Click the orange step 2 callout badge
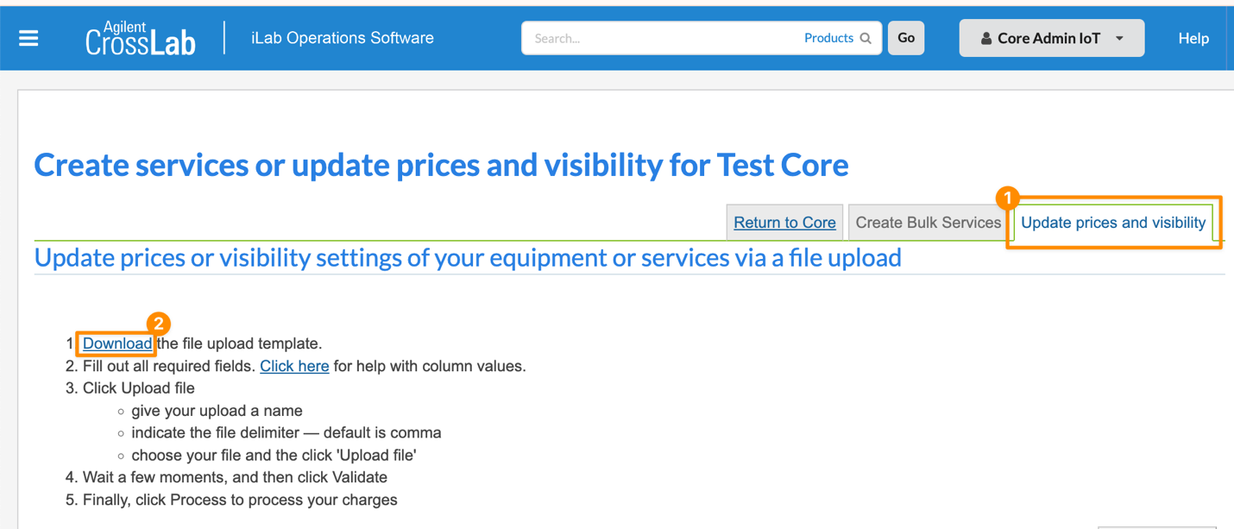Screen dimensions: 1234x529 point(157,324)
